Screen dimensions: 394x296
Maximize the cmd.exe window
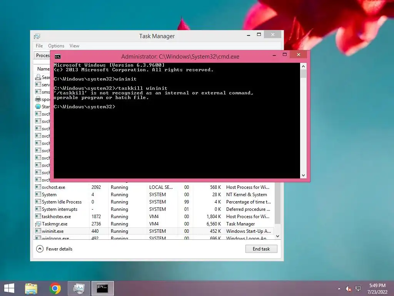pyautogui.click(x=285, y=55)
